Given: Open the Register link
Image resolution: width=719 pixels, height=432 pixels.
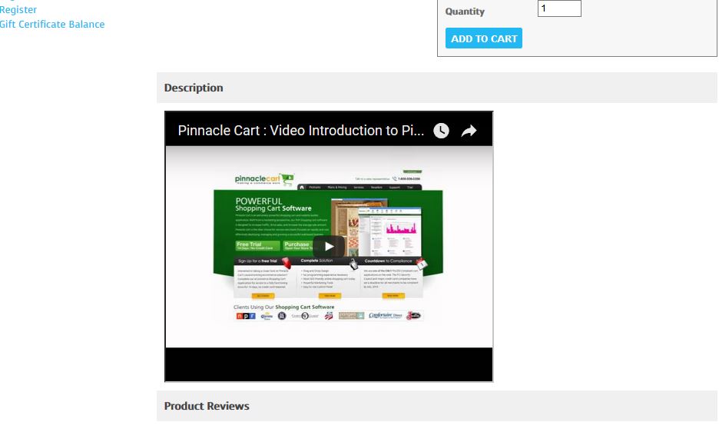Looking at the screenshot, I should pyautogui.click(x=18, y=10).
